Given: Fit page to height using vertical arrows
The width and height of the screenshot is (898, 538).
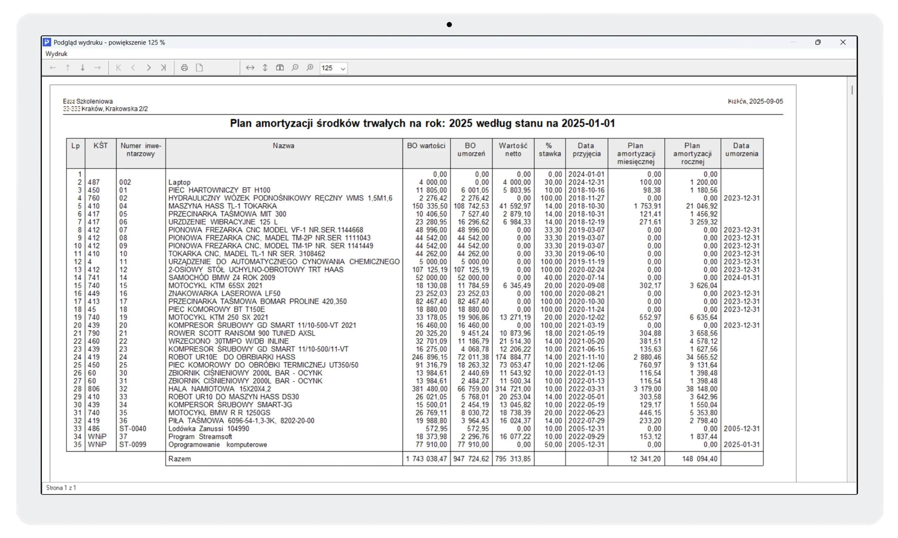Looking at the screenshot, I should (265, 68).
